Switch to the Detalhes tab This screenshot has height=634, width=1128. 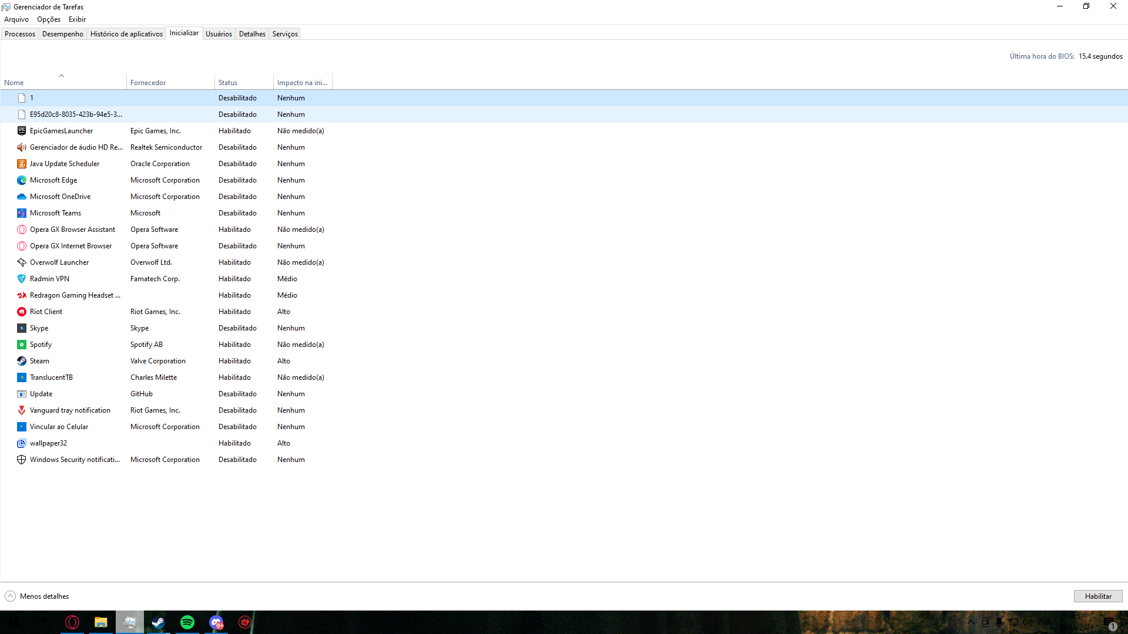pyautogui.click(x=252, y=34)
